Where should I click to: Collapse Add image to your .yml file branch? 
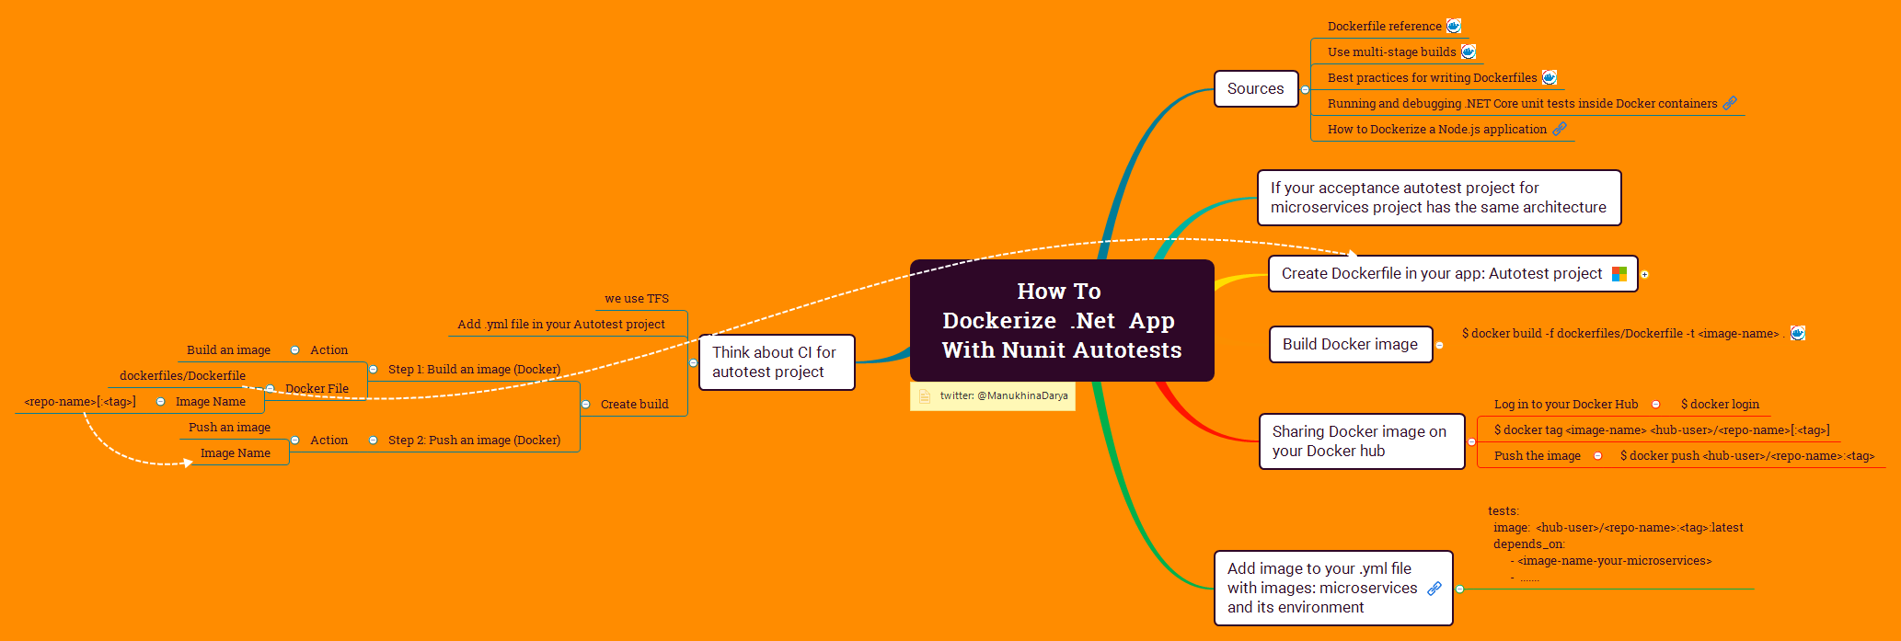click(x=1459, y=589)
